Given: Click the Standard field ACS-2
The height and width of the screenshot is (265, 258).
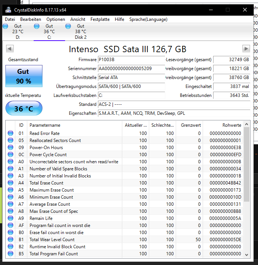Looking at the screenshot, I should (174, 104).
